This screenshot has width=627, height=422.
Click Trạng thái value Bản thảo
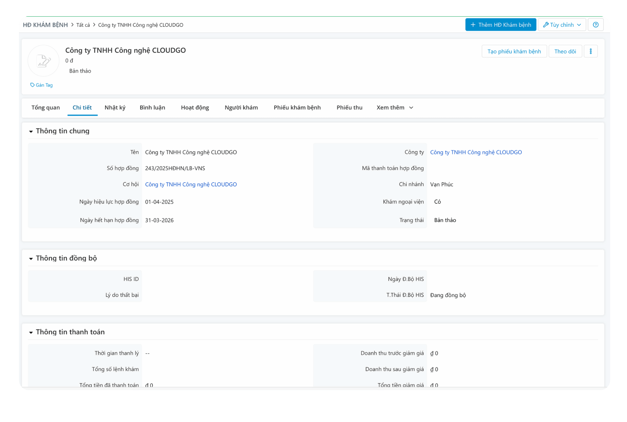click(445, 220)
